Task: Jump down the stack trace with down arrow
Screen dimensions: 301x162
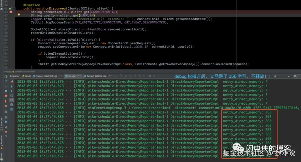Action: coord(11,91)
